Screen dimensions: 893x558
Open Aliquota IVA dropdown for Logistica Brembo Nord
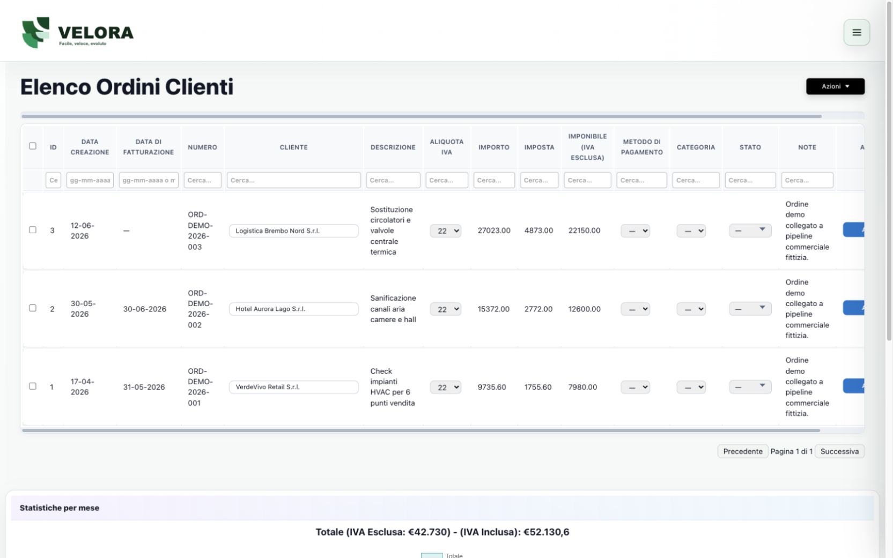coord(445,230)
